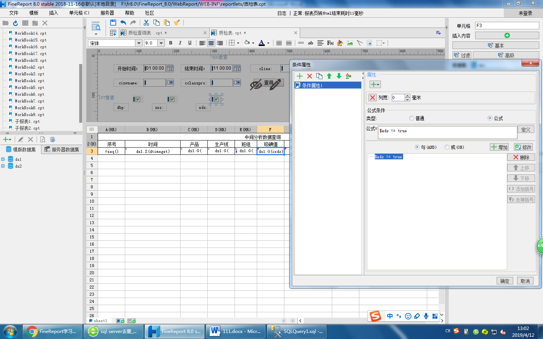Click the Paste clipboard icon

167,23
